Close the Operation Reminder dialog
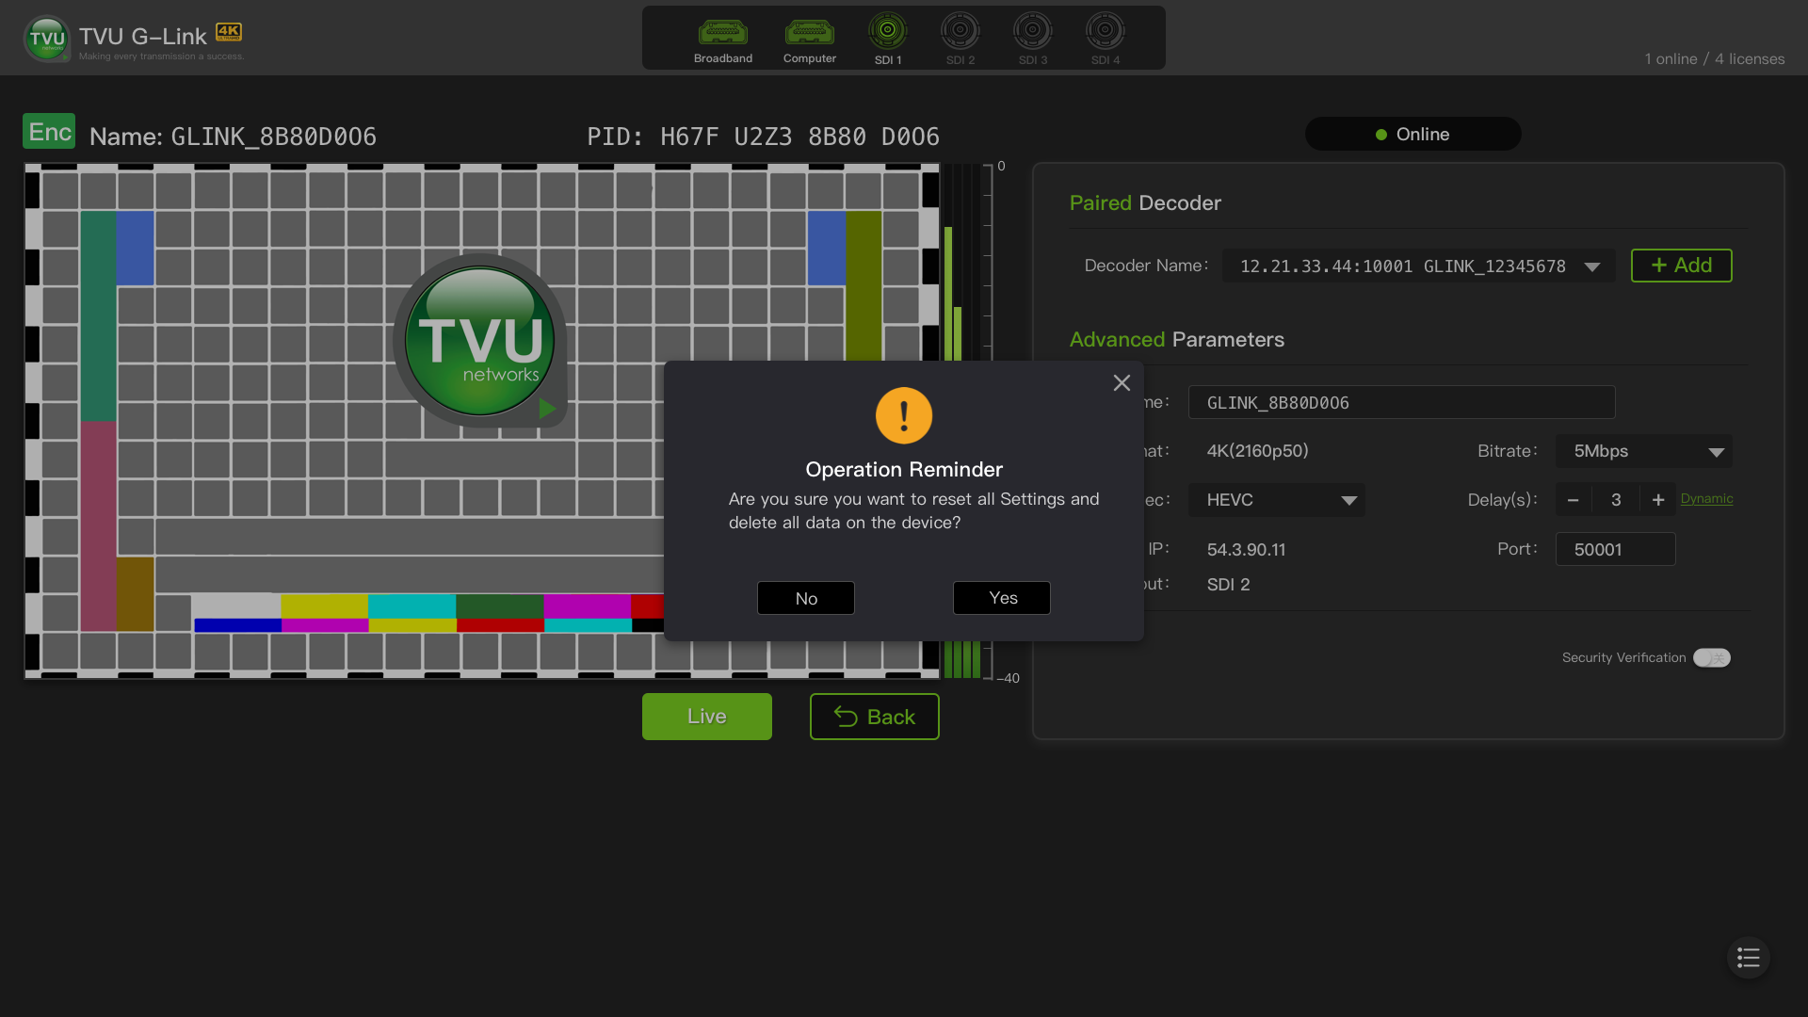This screenshot has width=1808, height=1017. click(x=1121, y=383)
